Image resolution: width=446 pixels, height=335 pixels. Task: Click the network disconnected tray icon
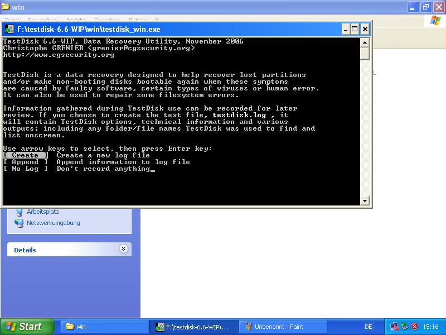pos(395,327)
